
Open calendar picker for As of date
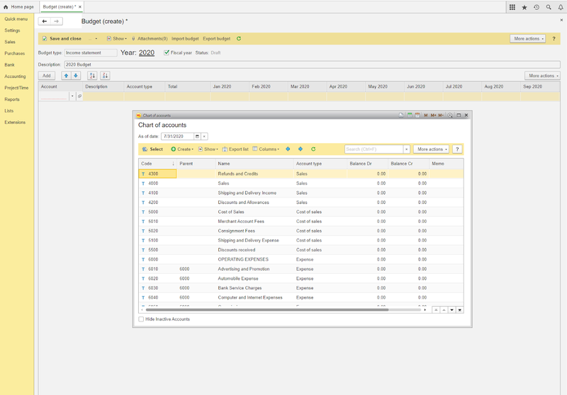197,136
